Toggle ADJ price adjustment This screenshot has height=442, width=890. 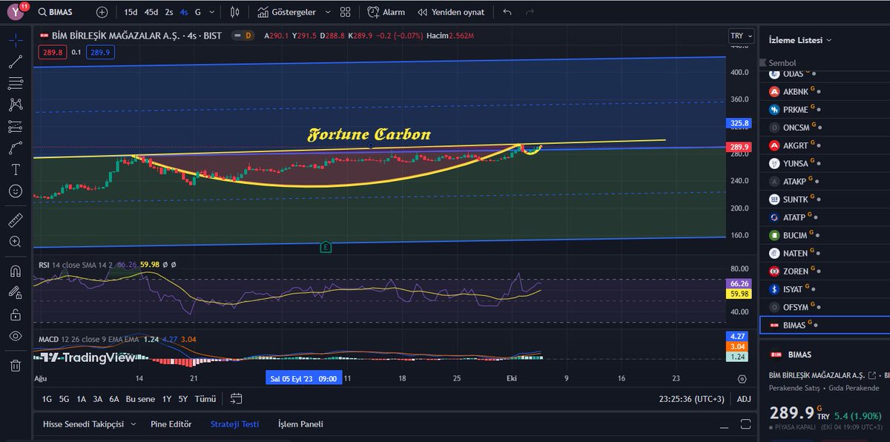[744, 399]
